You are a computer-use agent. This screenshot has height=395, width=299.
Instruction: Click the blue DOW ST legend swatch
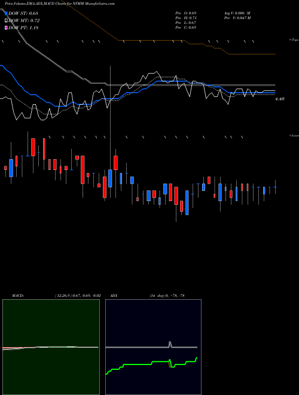pyautogui.click(x=7, y=13)
